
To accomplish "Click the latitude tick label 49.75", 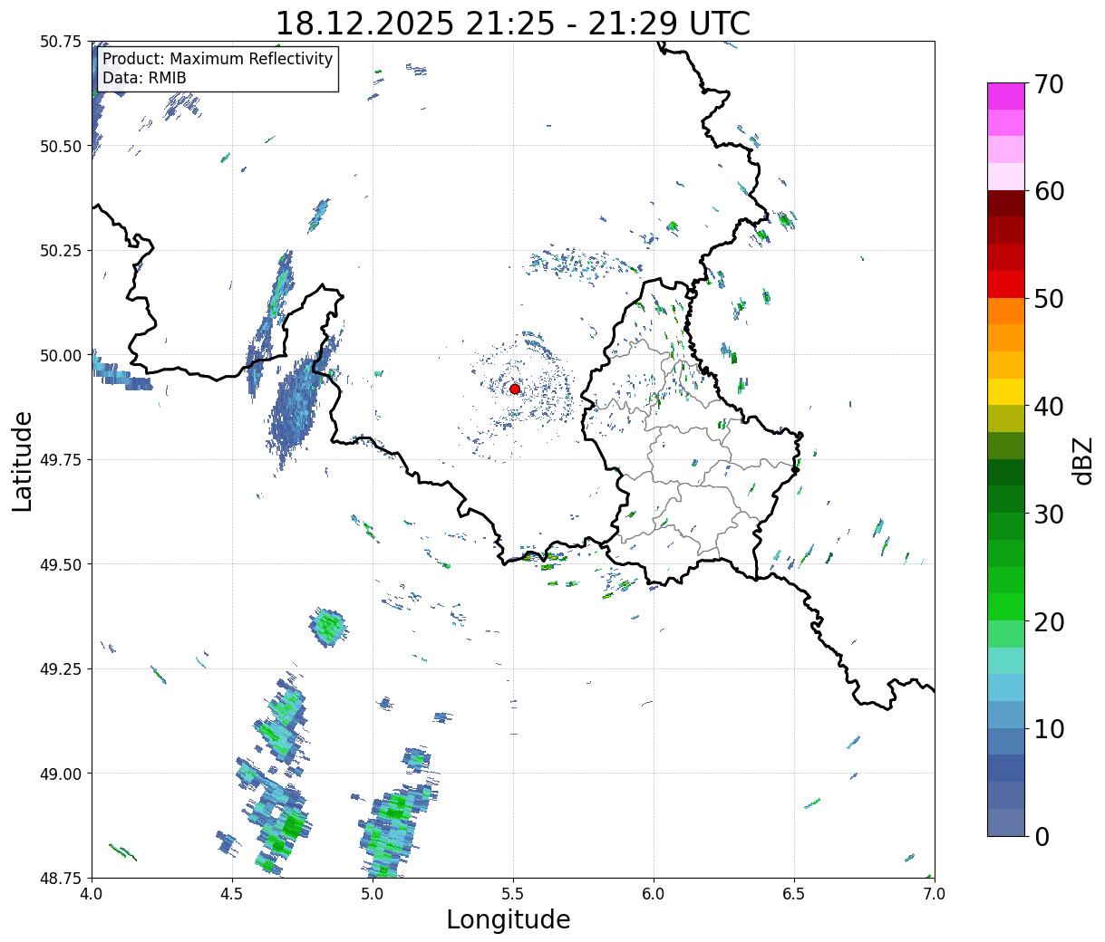I will [61, 460].
